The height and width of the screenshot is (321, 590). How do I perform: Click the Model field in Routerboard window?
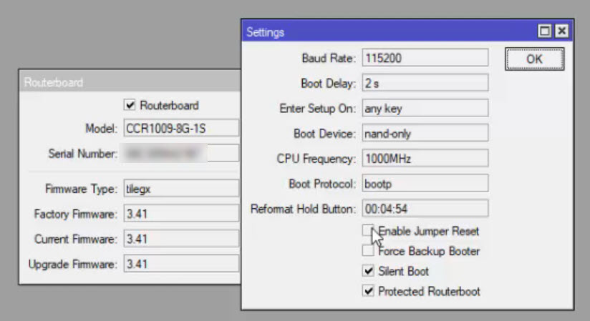click(181, 129)
